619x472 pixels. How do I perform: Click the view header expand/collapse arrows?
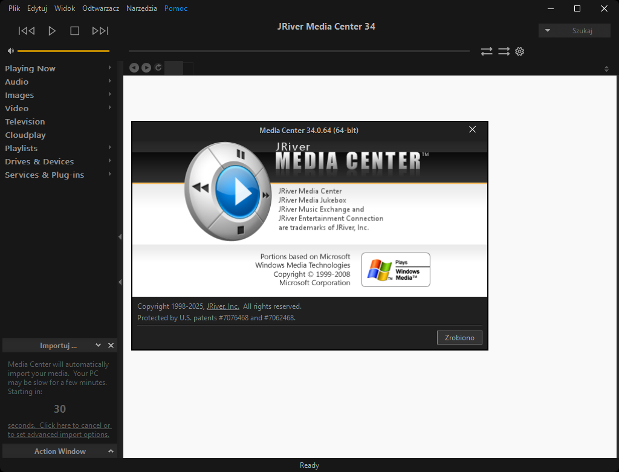606,69
